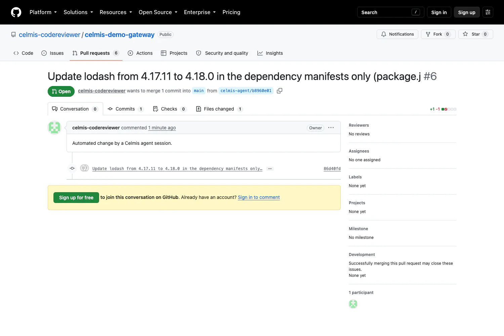This screenshot has width=504, height=336.
Task: Click the Open status badge
Action: click(61, 91)
